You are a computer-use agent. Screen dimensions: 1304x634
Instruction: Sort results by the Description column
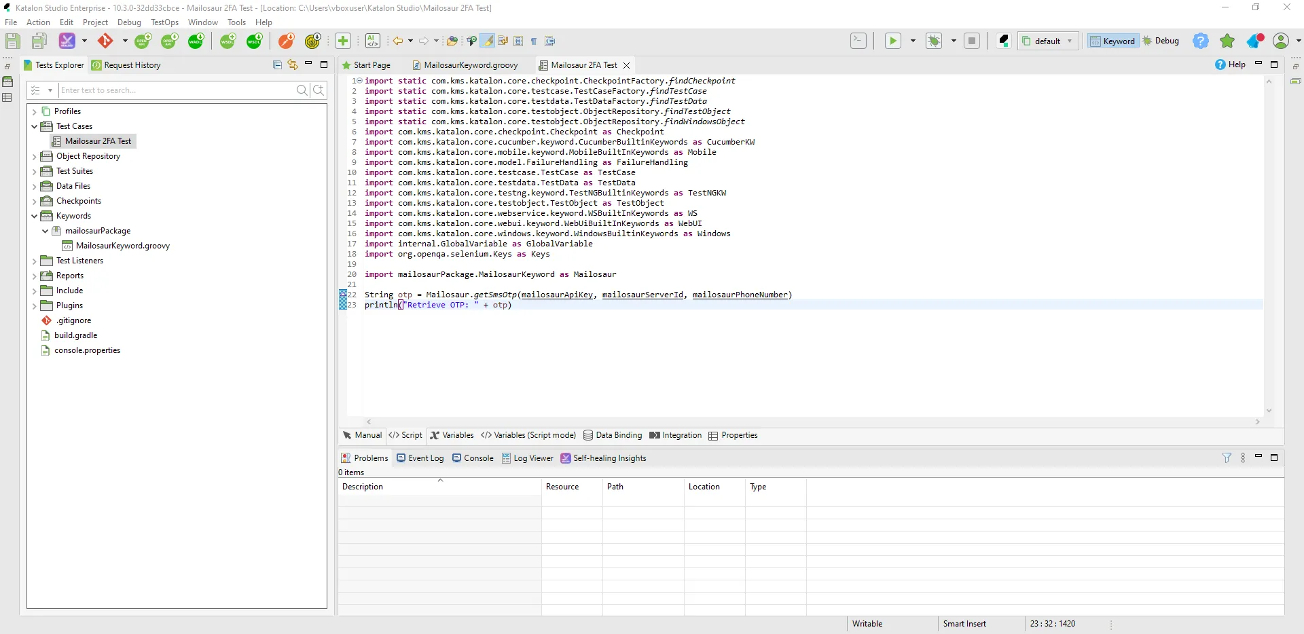363,487
